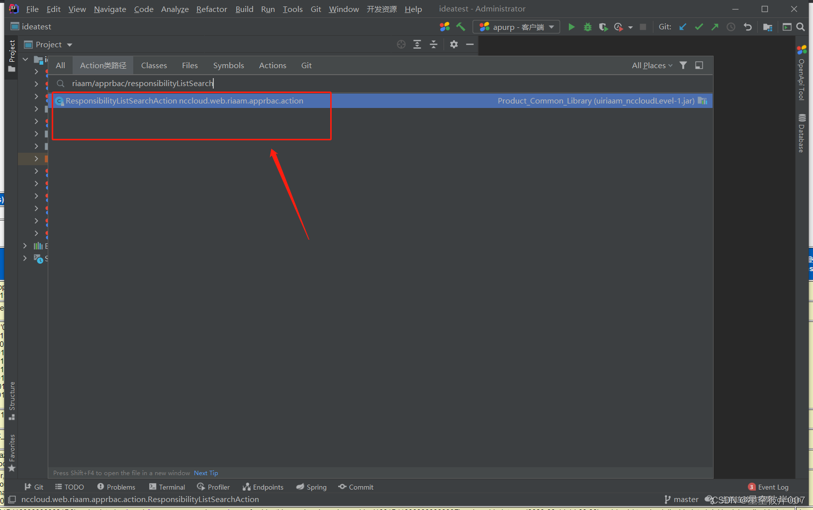Screen dimensions: 813x510
Task: Click the Next Tip link
Action: [x=206, y=473]
